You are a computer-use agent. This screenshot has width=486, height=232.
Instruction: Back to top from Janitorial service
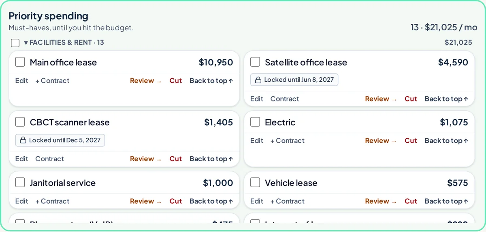tap(211, 201)
